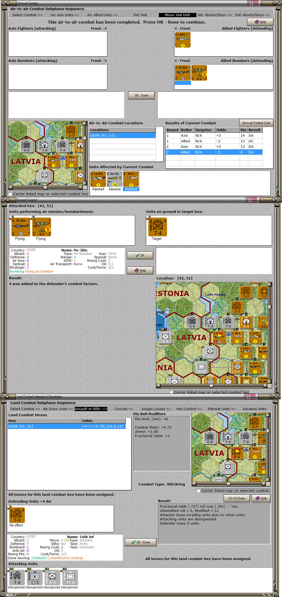Screen dimensions: 282x597
Task: Select the GD Arm 11-6 attacking unit
Action: tap(70, 578)
